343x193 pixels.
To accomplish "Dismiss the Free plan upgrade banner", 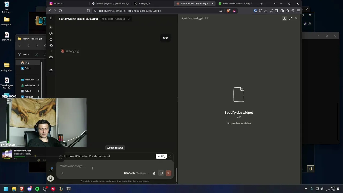I will tap(129, 19).
